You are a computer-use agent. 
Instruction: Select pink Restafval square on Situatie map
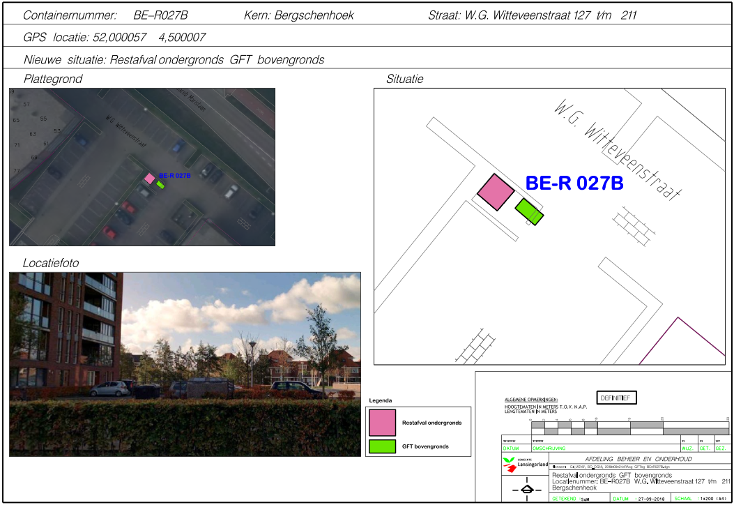click(x=496, y=192)
